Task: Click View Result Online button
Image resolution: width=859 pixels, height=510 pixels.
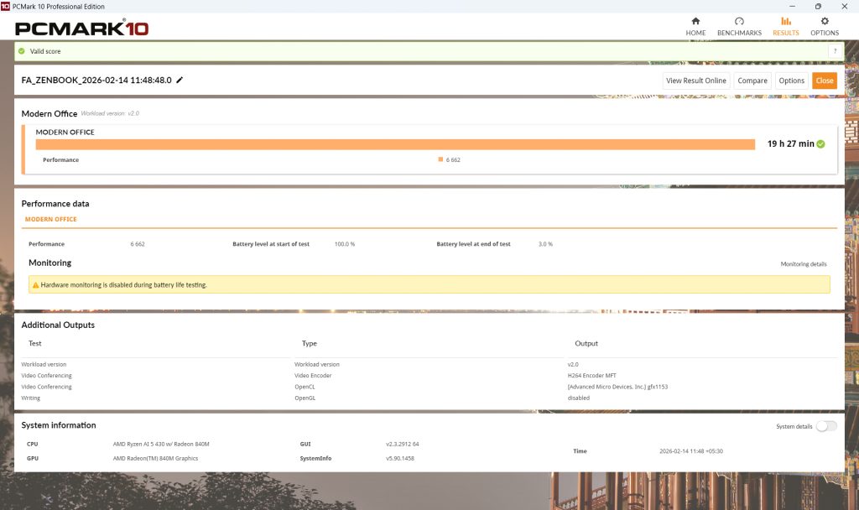Action: 696,81
